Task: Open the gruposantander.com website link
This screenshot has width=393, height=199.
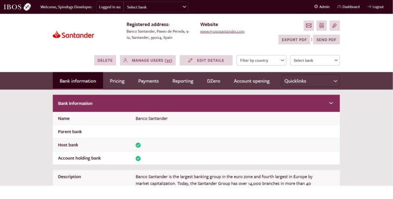Action: (222, 31)
